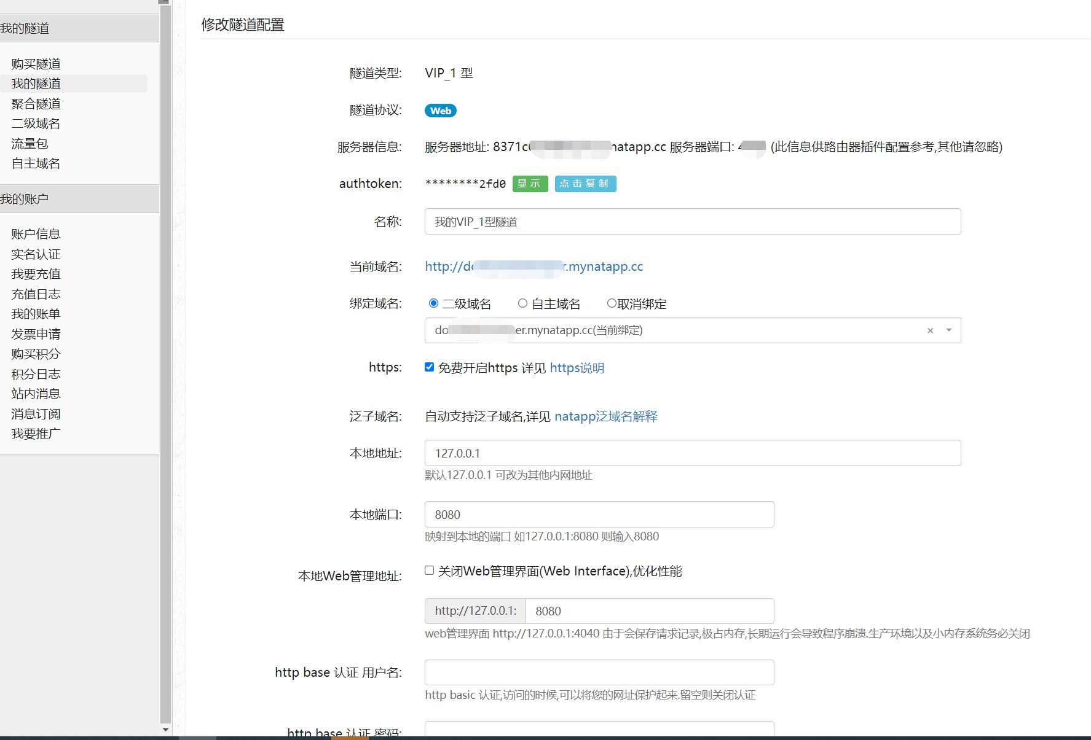Open 二级域名 in the sidebar
This screenshot has width=1091, height=740.
(36, 123)
